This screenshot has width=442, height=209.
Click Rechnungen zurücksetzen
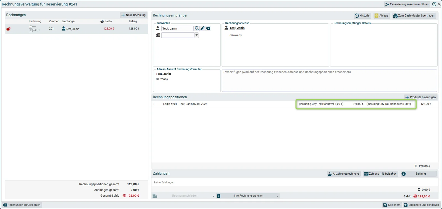click(x=22, y=205)
